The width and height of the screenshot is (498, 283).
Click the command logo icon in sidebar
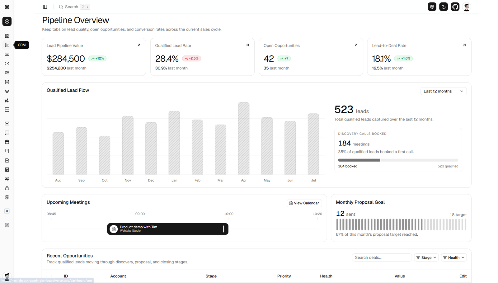[7, 7]
